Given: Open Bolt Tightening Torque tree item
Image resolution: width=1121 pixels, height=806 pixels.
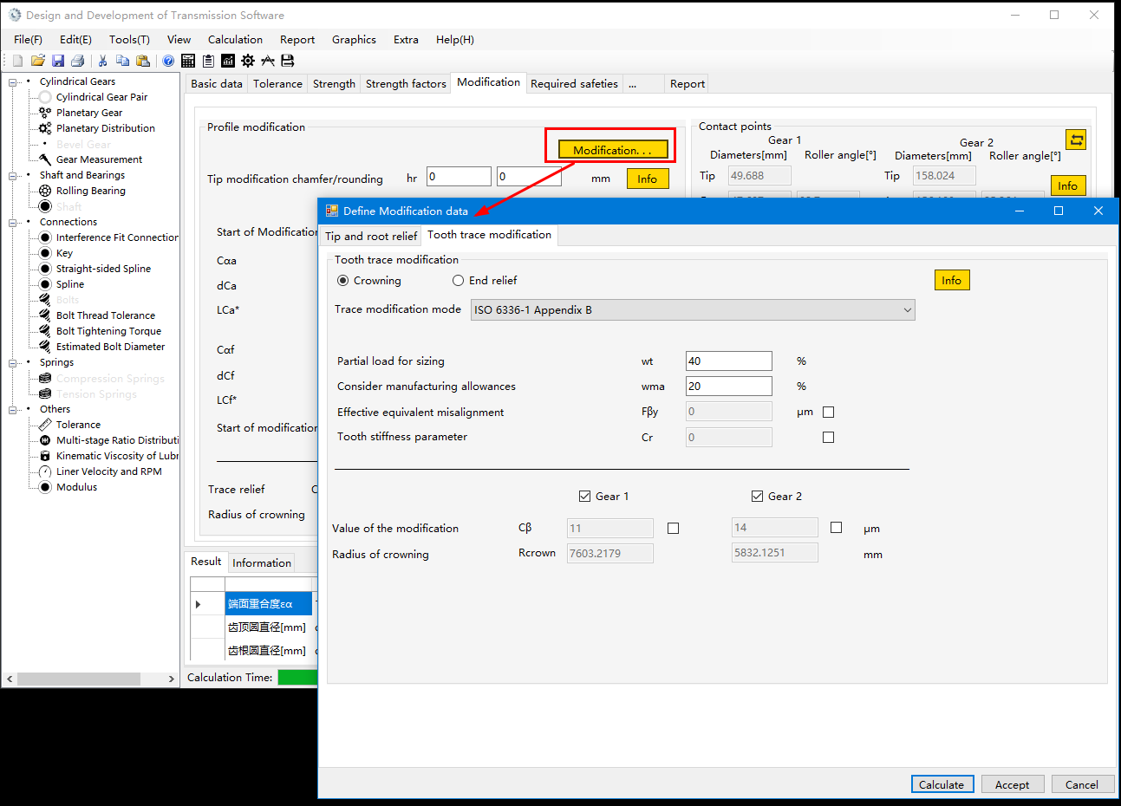Looking at the screenshot, I should [x=108, y=331].
